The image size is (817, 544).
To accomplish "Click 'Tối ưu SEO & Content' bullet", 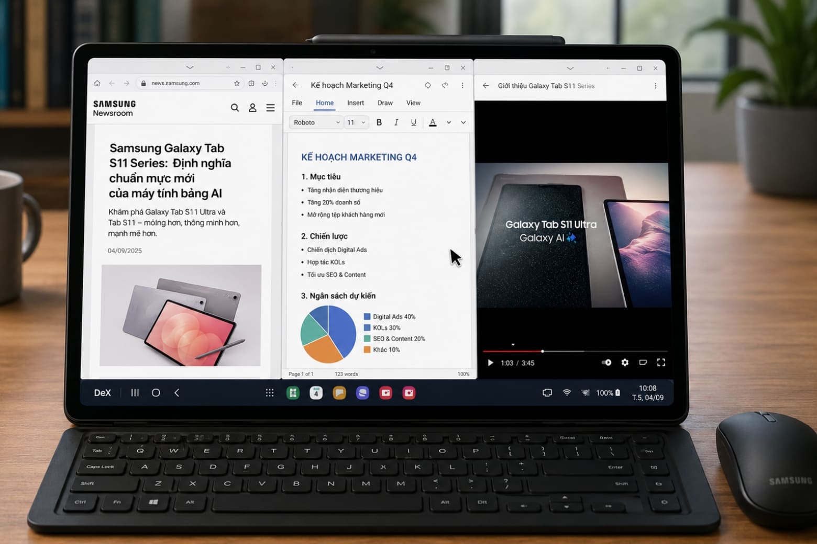I will [336, 275].
